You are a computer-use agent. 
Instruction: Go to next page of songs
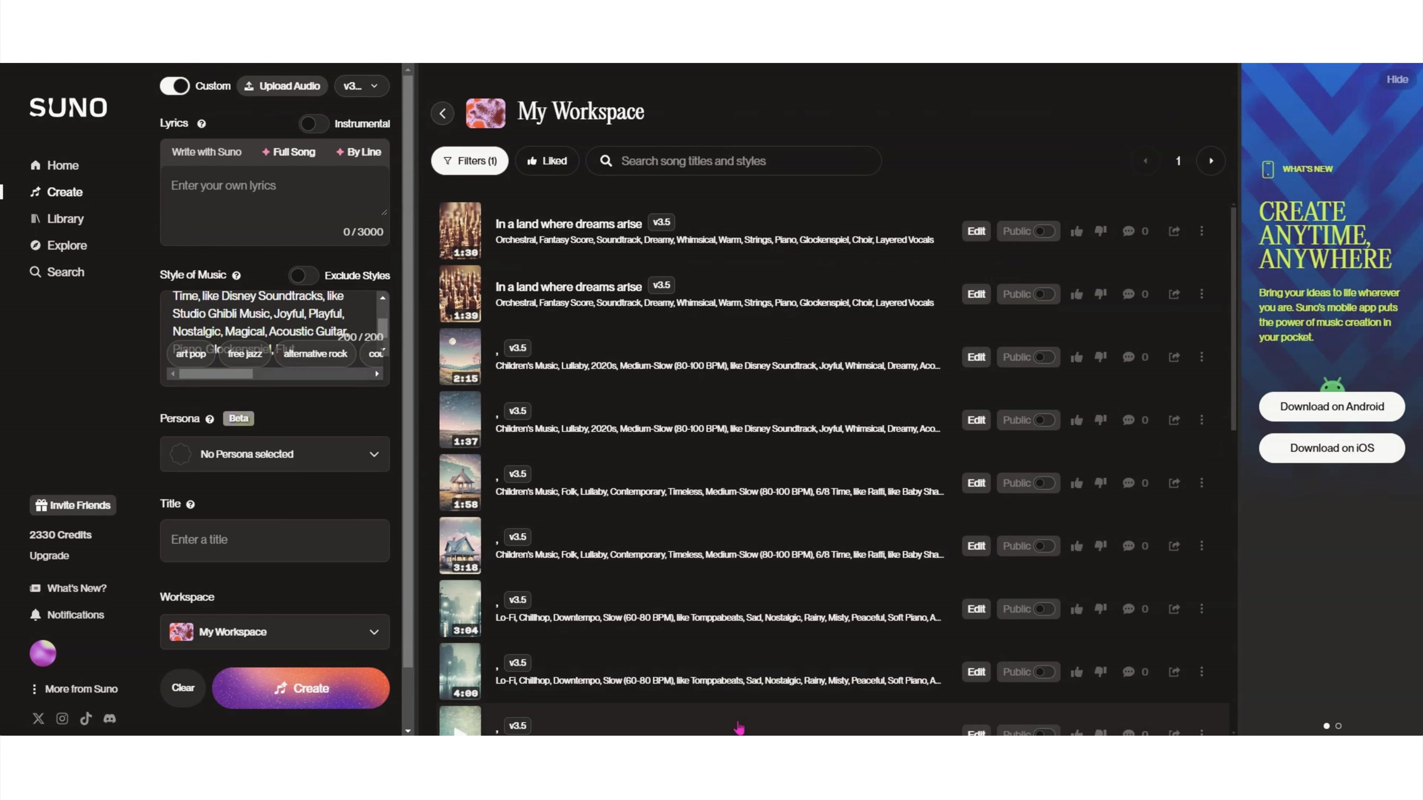1211,161
